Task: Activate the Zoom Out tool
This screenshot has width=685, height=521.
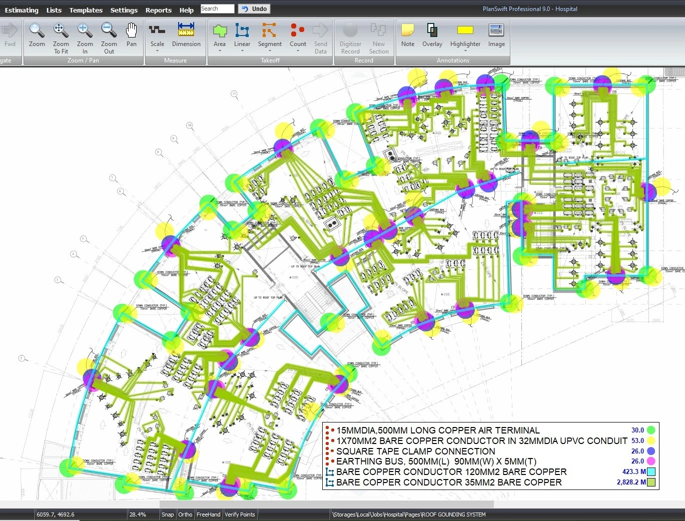Action: click(x=109, y=38)
